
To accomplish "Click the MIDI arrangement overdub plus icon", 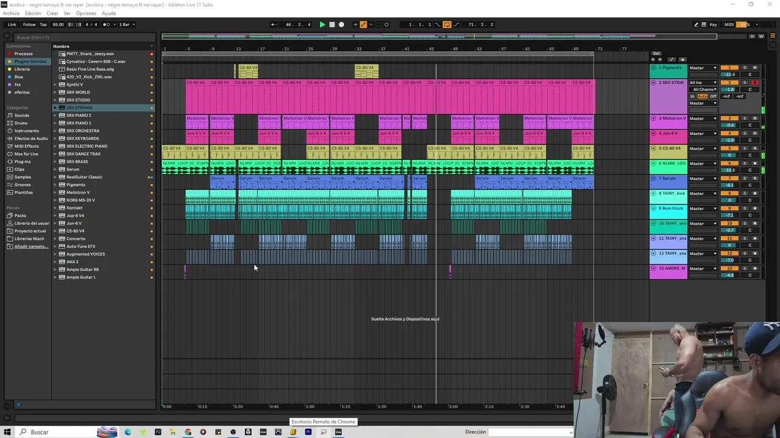I will (x=356, y=24).
